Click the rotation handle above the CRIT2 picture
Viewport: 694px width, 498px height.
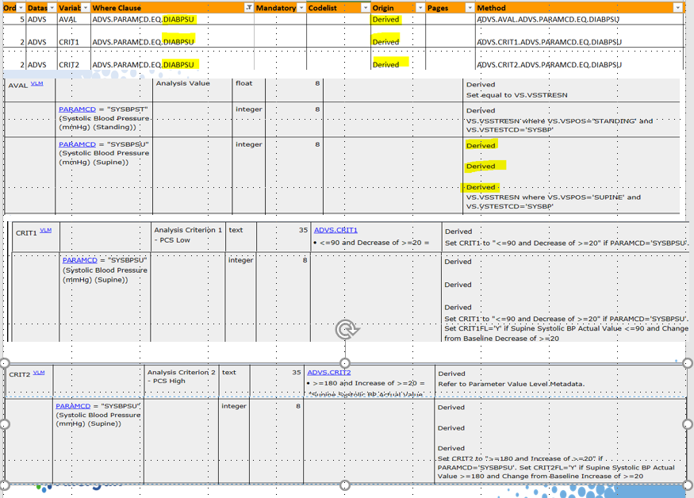click(346, 330)
